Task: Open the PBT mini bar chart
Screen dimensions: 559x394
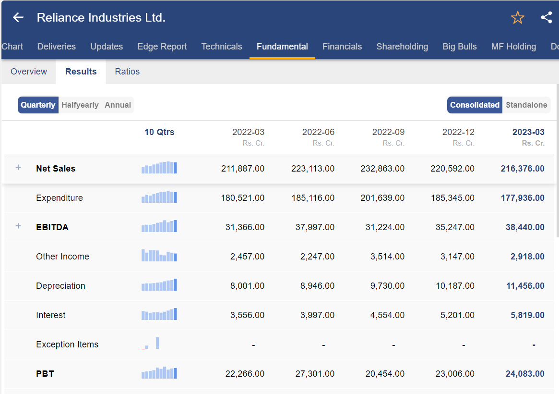Action: [x=159, y=372]
